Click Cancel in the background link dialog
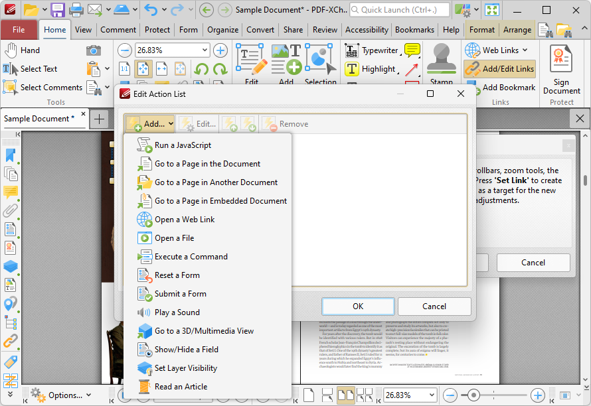Image resolution: width=591 pixels, height=406 pixels. [x=533, y=263]
